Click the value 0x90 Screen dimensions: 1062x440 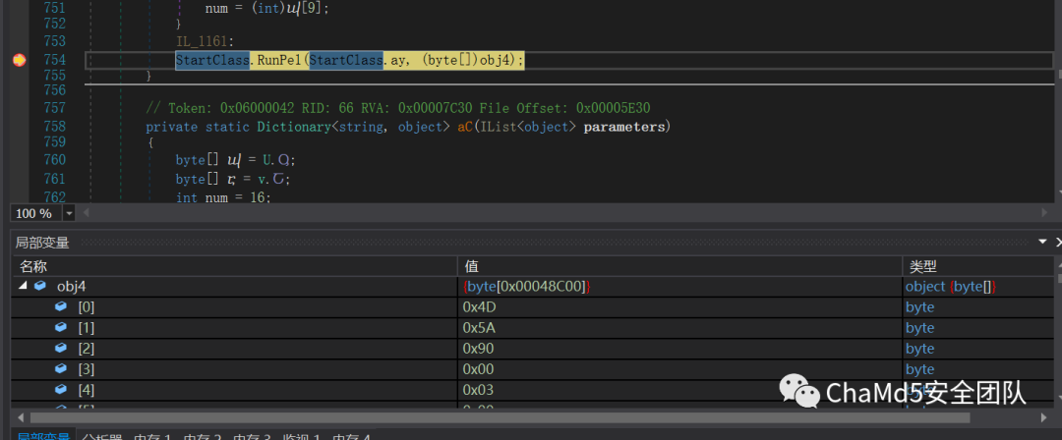click(478, 349)
